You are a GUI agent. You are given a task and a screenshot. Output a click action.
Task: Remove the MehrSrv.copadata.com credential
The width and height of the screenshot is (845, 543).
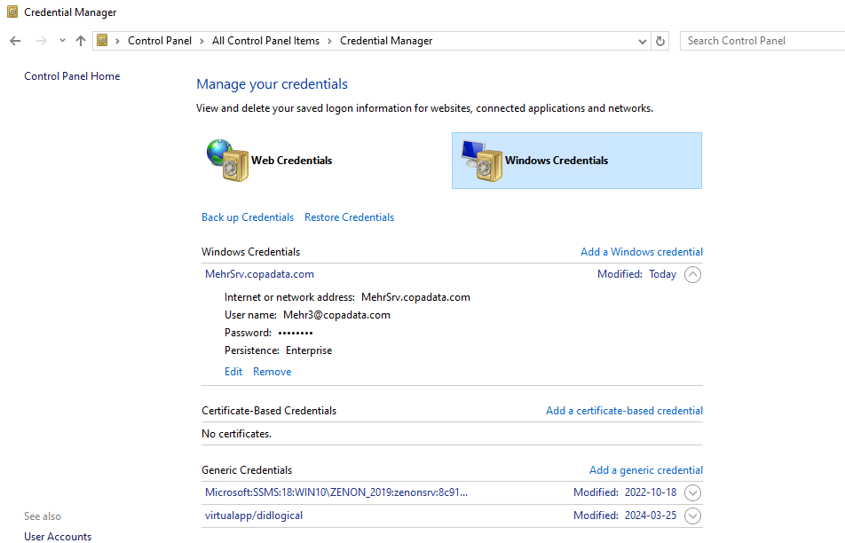[x=272, y=372]
